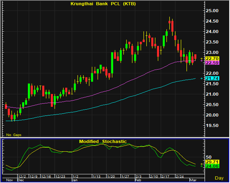Click the 50 level on stochastic axis
Screen dimensions: 230x183
click(x=209, y=157)
